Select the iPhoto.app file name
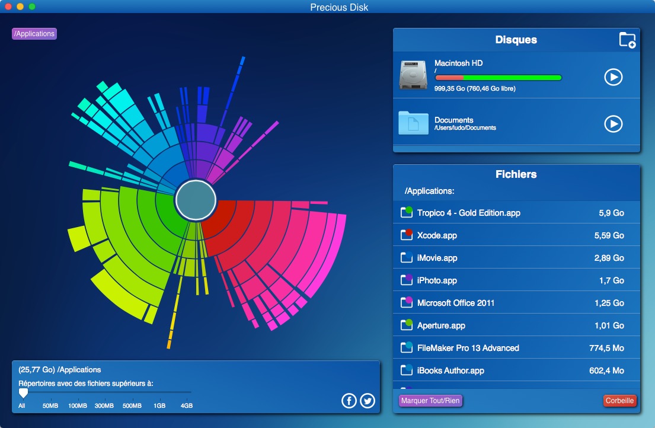This screenshot has height=428, width=655. pyautogui.click(x=437, y=280)
